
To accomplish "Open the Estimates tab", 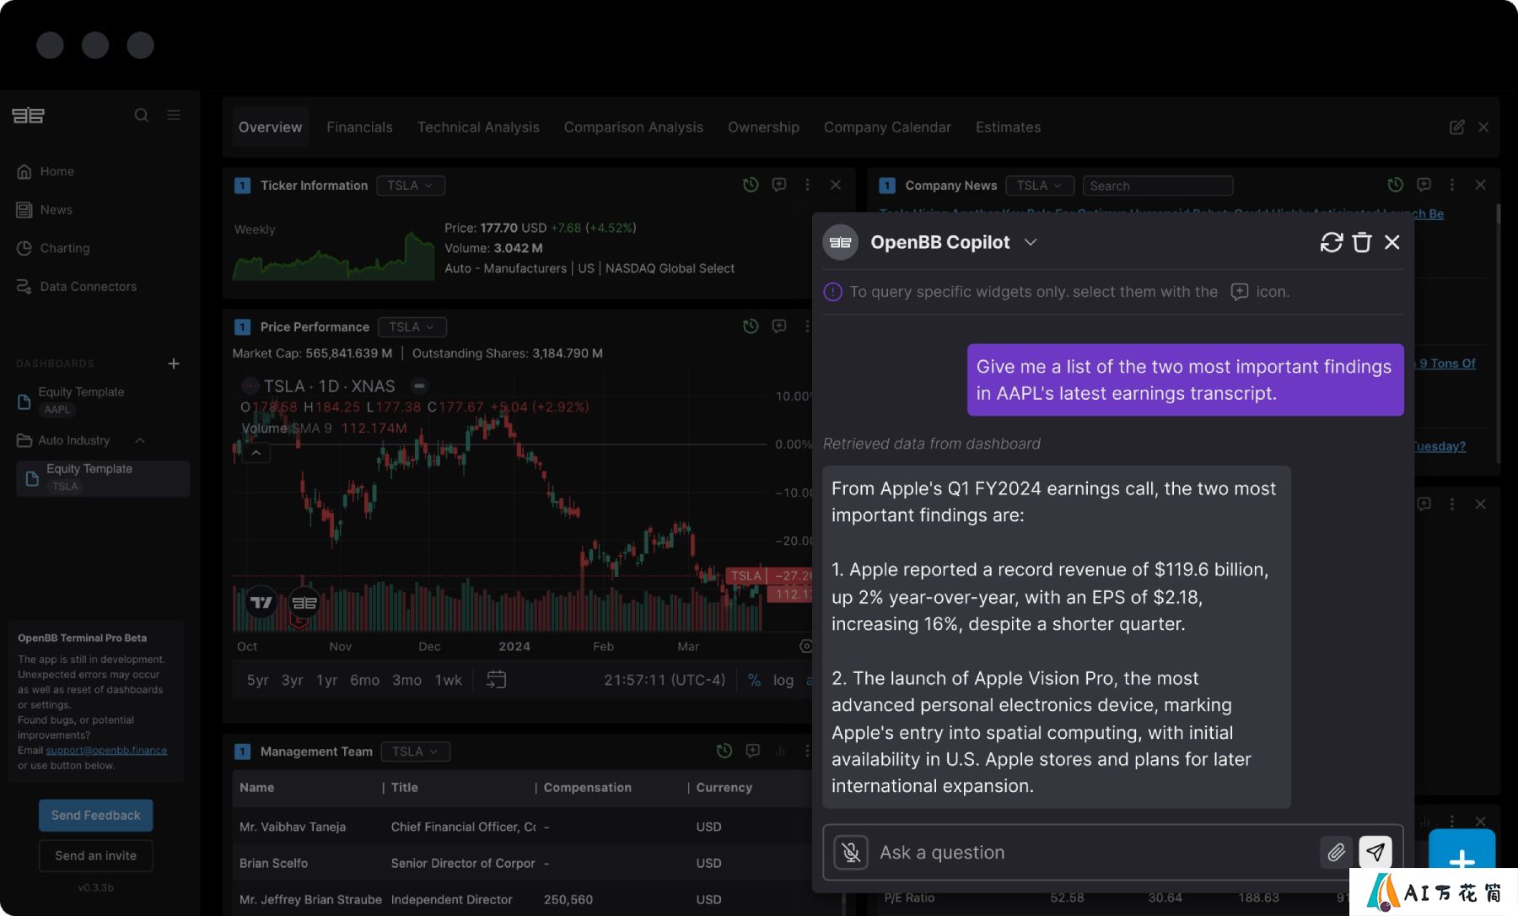I will pyautogui.click(x=1008, y=127).
